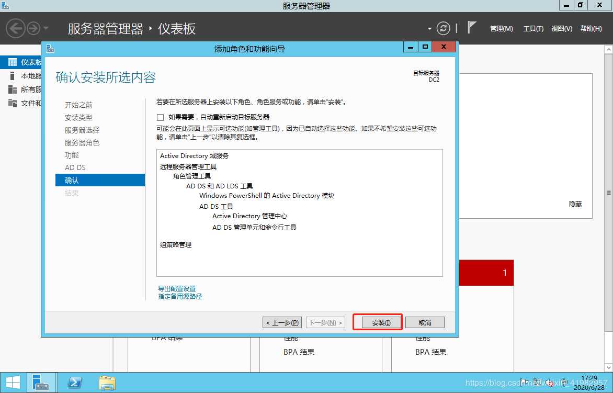Open the navigation history dropdown arrow
This screenshot has height=393, width=613.
coord(46,28)
